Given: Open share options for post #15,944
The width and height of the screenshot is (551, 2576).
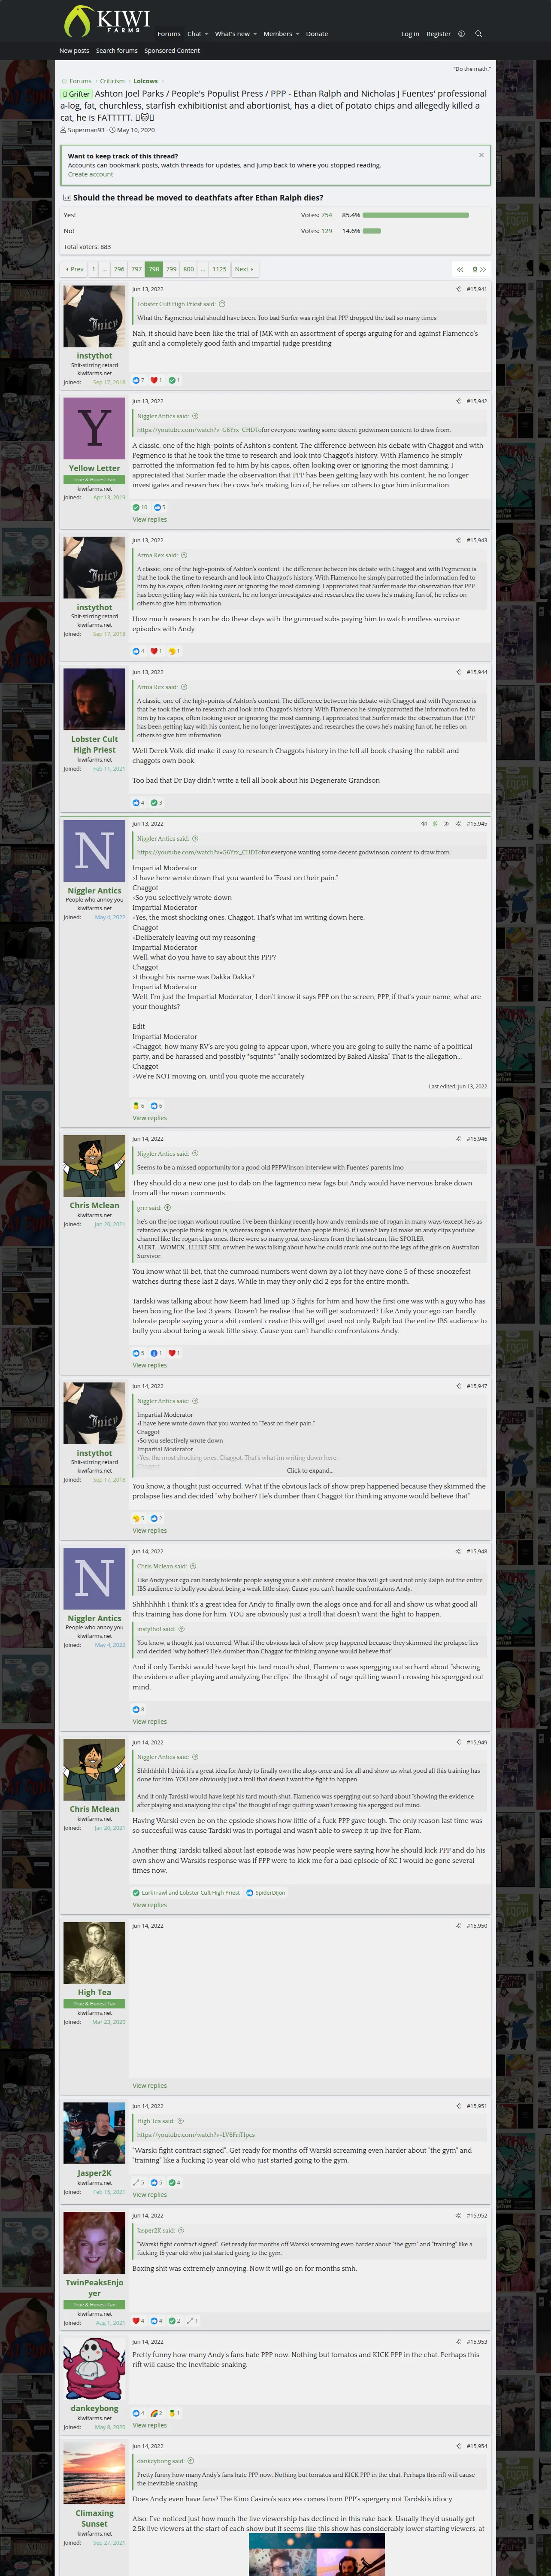Looking at the screenshot, I should pos(458,672).
